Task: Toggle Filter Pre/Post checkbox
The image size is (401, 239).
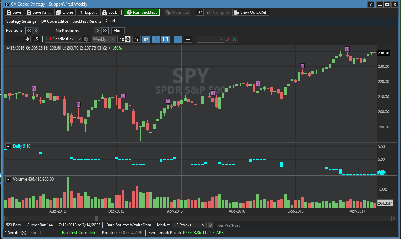Action: click(x=210, y=225)
